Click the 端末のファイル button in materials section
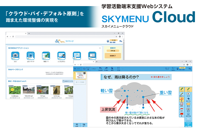This screenshot has width=198, height=128. [x=68, y=81]
